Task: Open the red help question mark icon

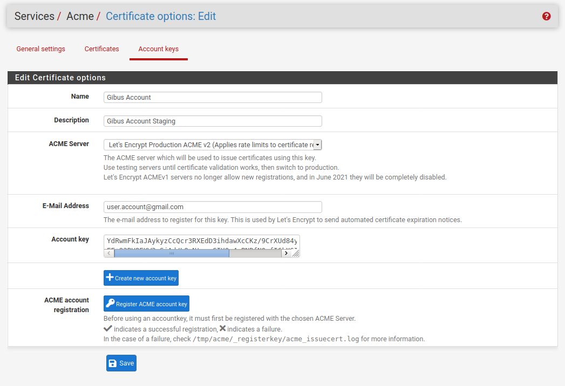Action: click(x=546, y=16)
